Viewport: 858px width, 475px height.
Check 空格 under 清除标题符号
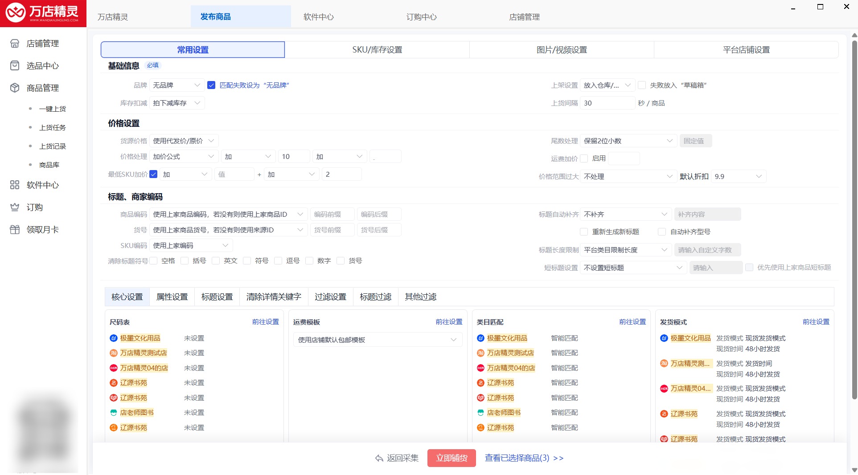tap(153, 260)
